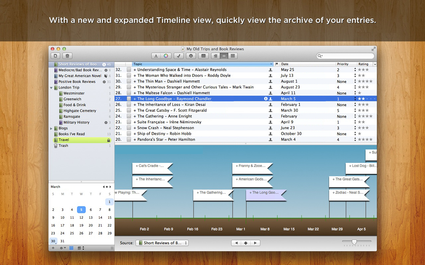This screenshot has width=425, height=265.
Task: Select the Highgate Cemetery journal
Action: [x=81, y=111]
